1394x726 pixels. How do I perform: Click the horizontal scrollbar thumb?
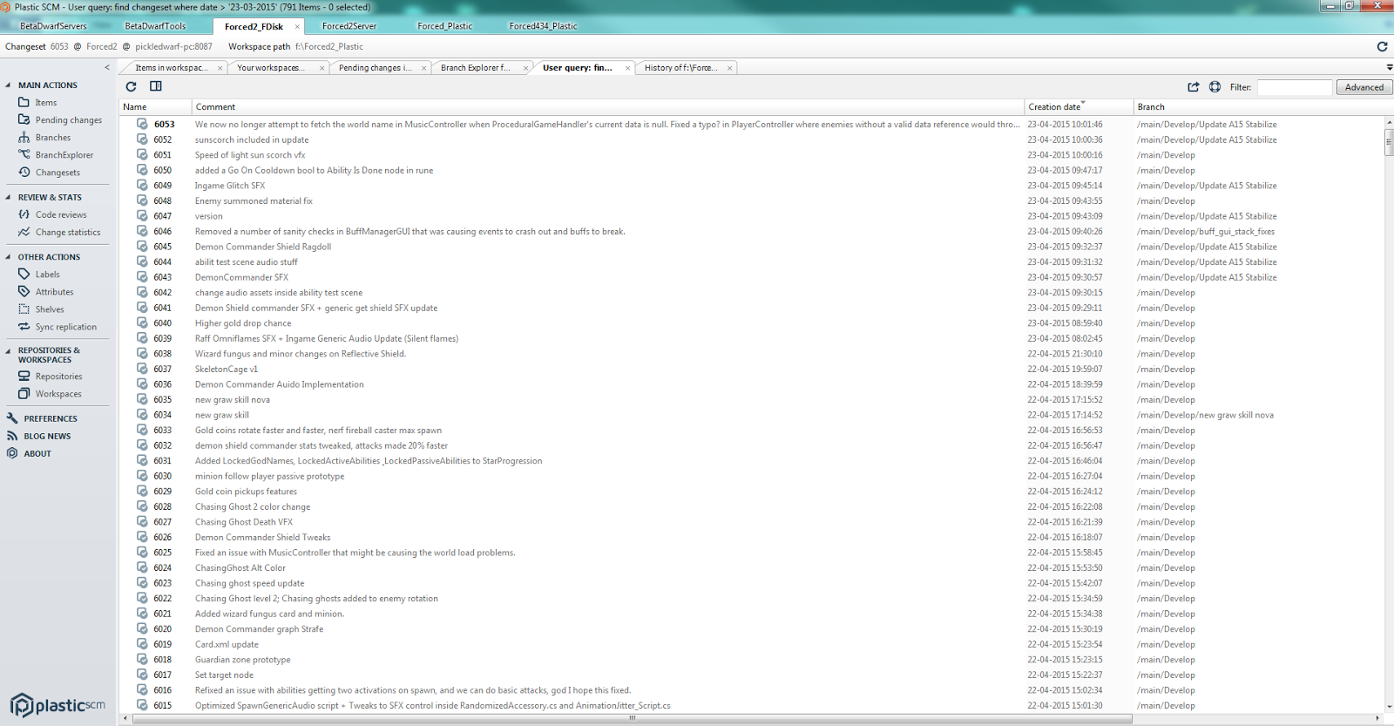point(632,719)
